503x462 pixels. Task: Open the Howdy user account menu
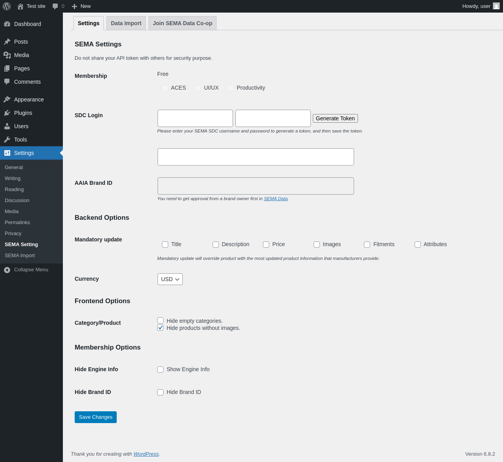click(x=480, y=6)
